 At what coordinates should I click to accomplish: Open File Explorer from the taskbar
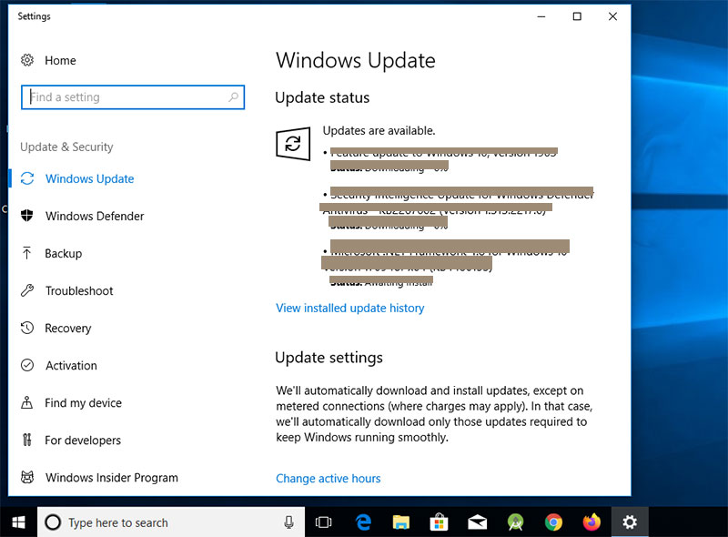[401, 522]
